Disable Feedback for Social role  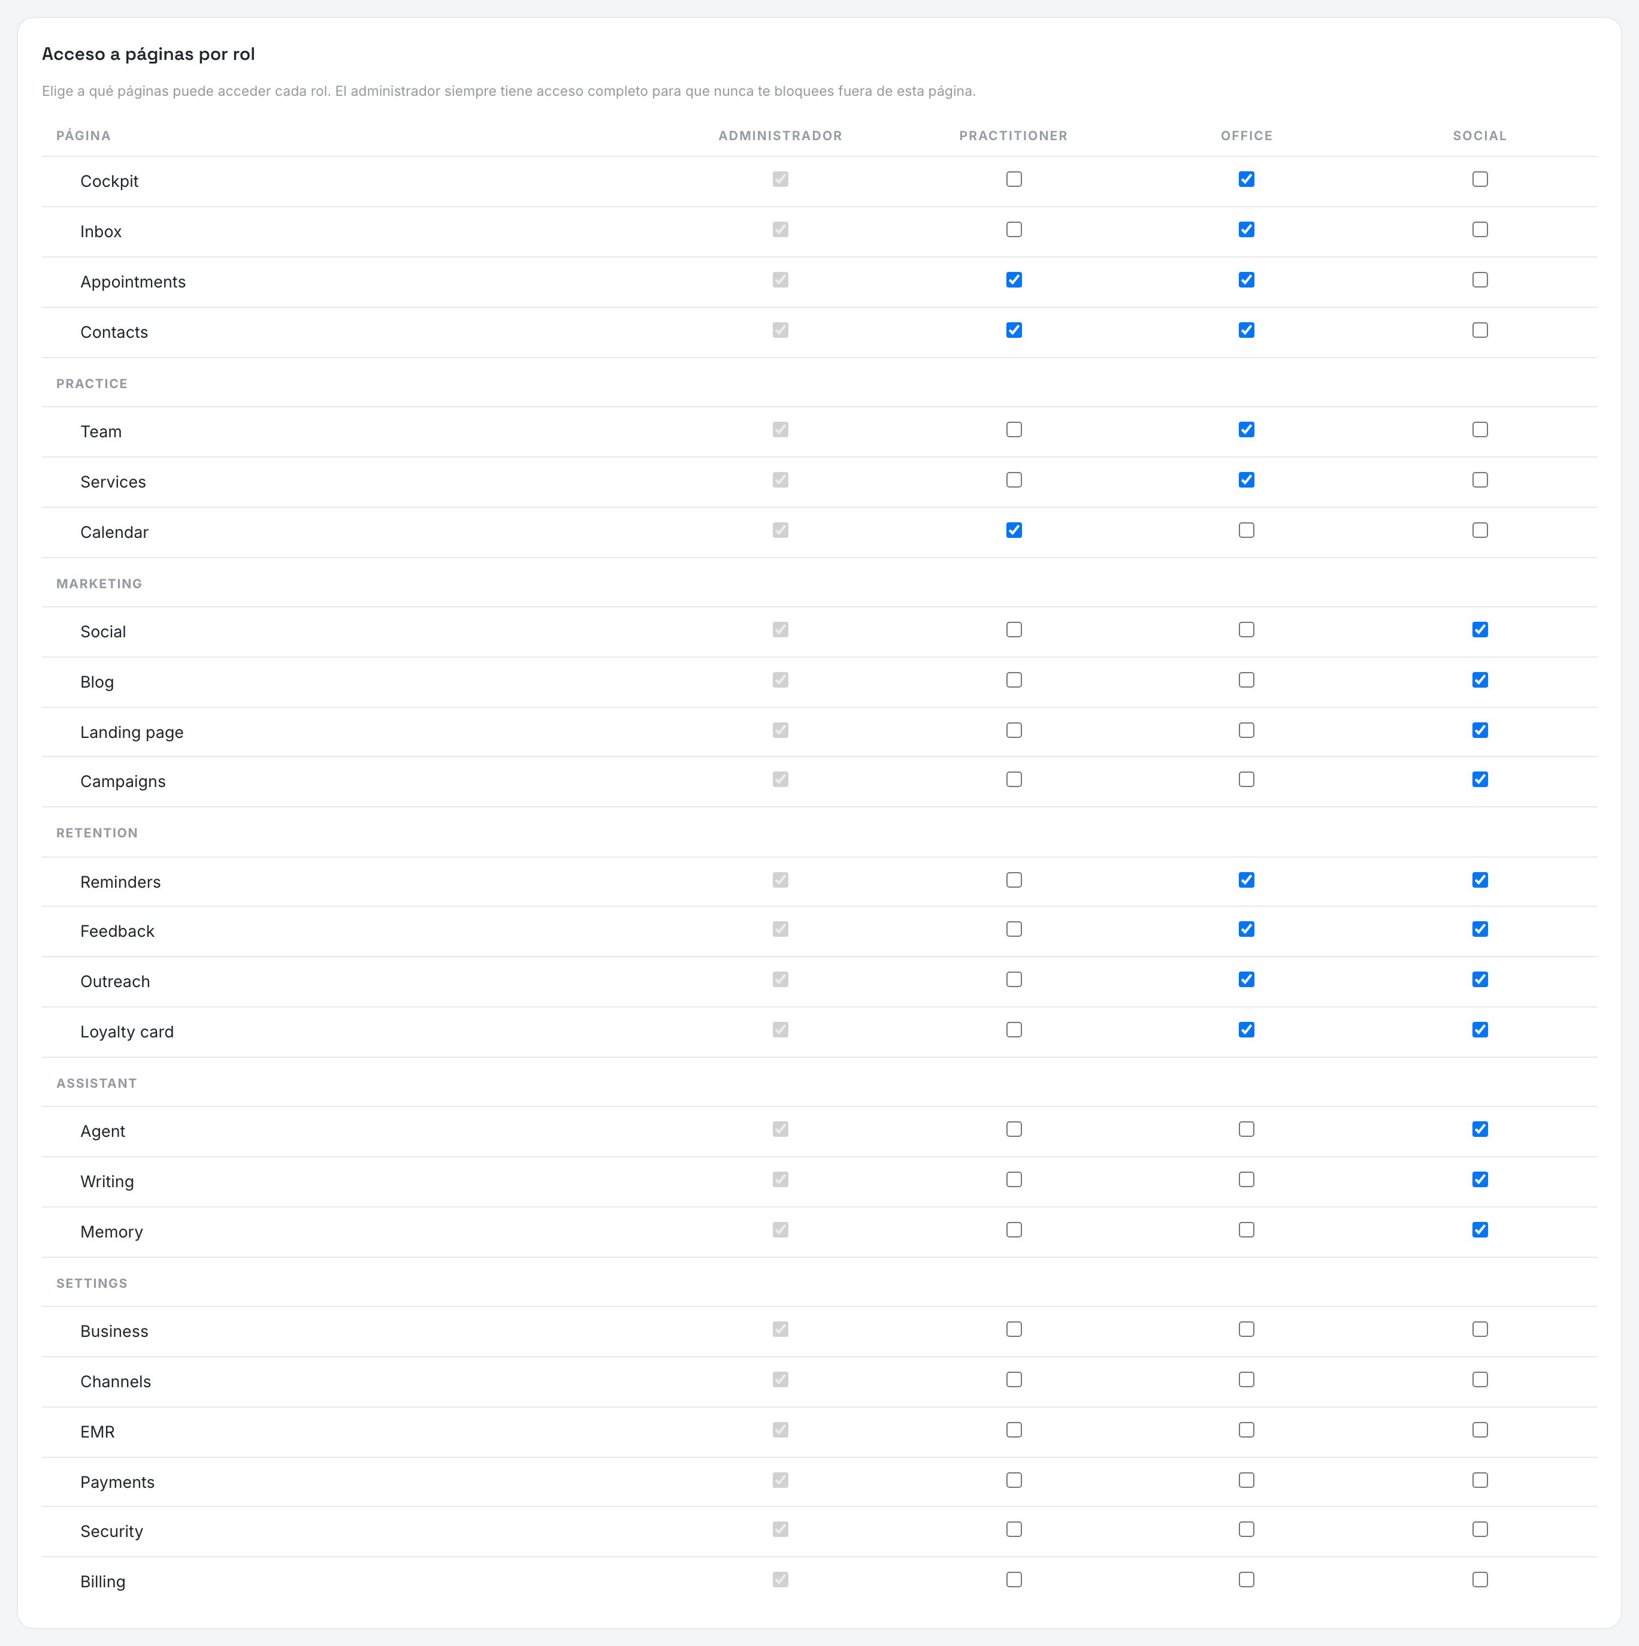(1480, 930)
